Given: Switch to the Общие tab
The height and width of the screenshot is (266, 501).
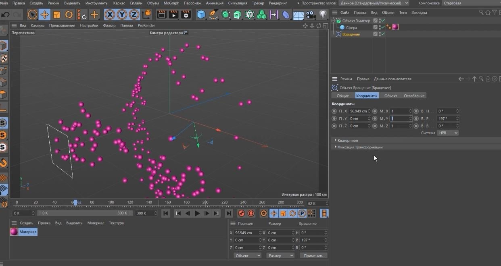Looking at the screenshot, I should click(x=343, y=96).
